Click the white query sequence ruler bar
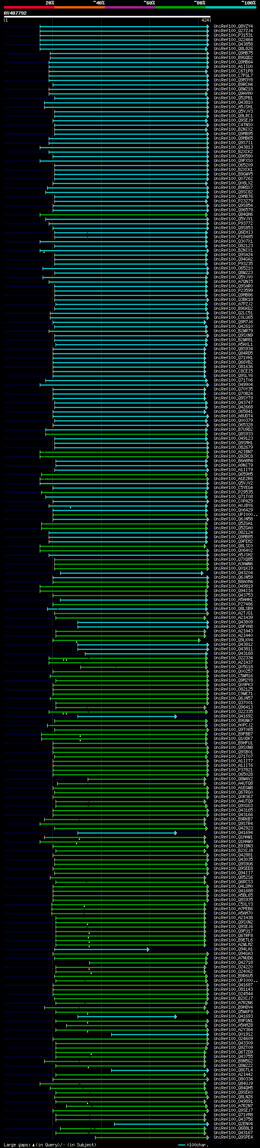Screen dimensions: 260x1148 107,16
